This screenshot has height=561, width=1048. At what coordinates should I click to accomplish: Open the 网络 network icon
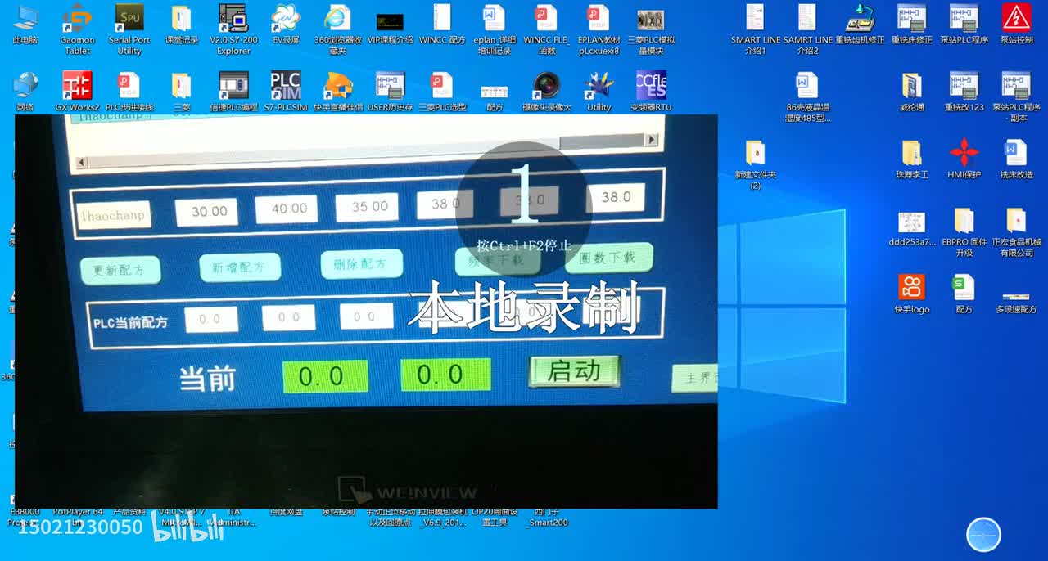point(25,91)
